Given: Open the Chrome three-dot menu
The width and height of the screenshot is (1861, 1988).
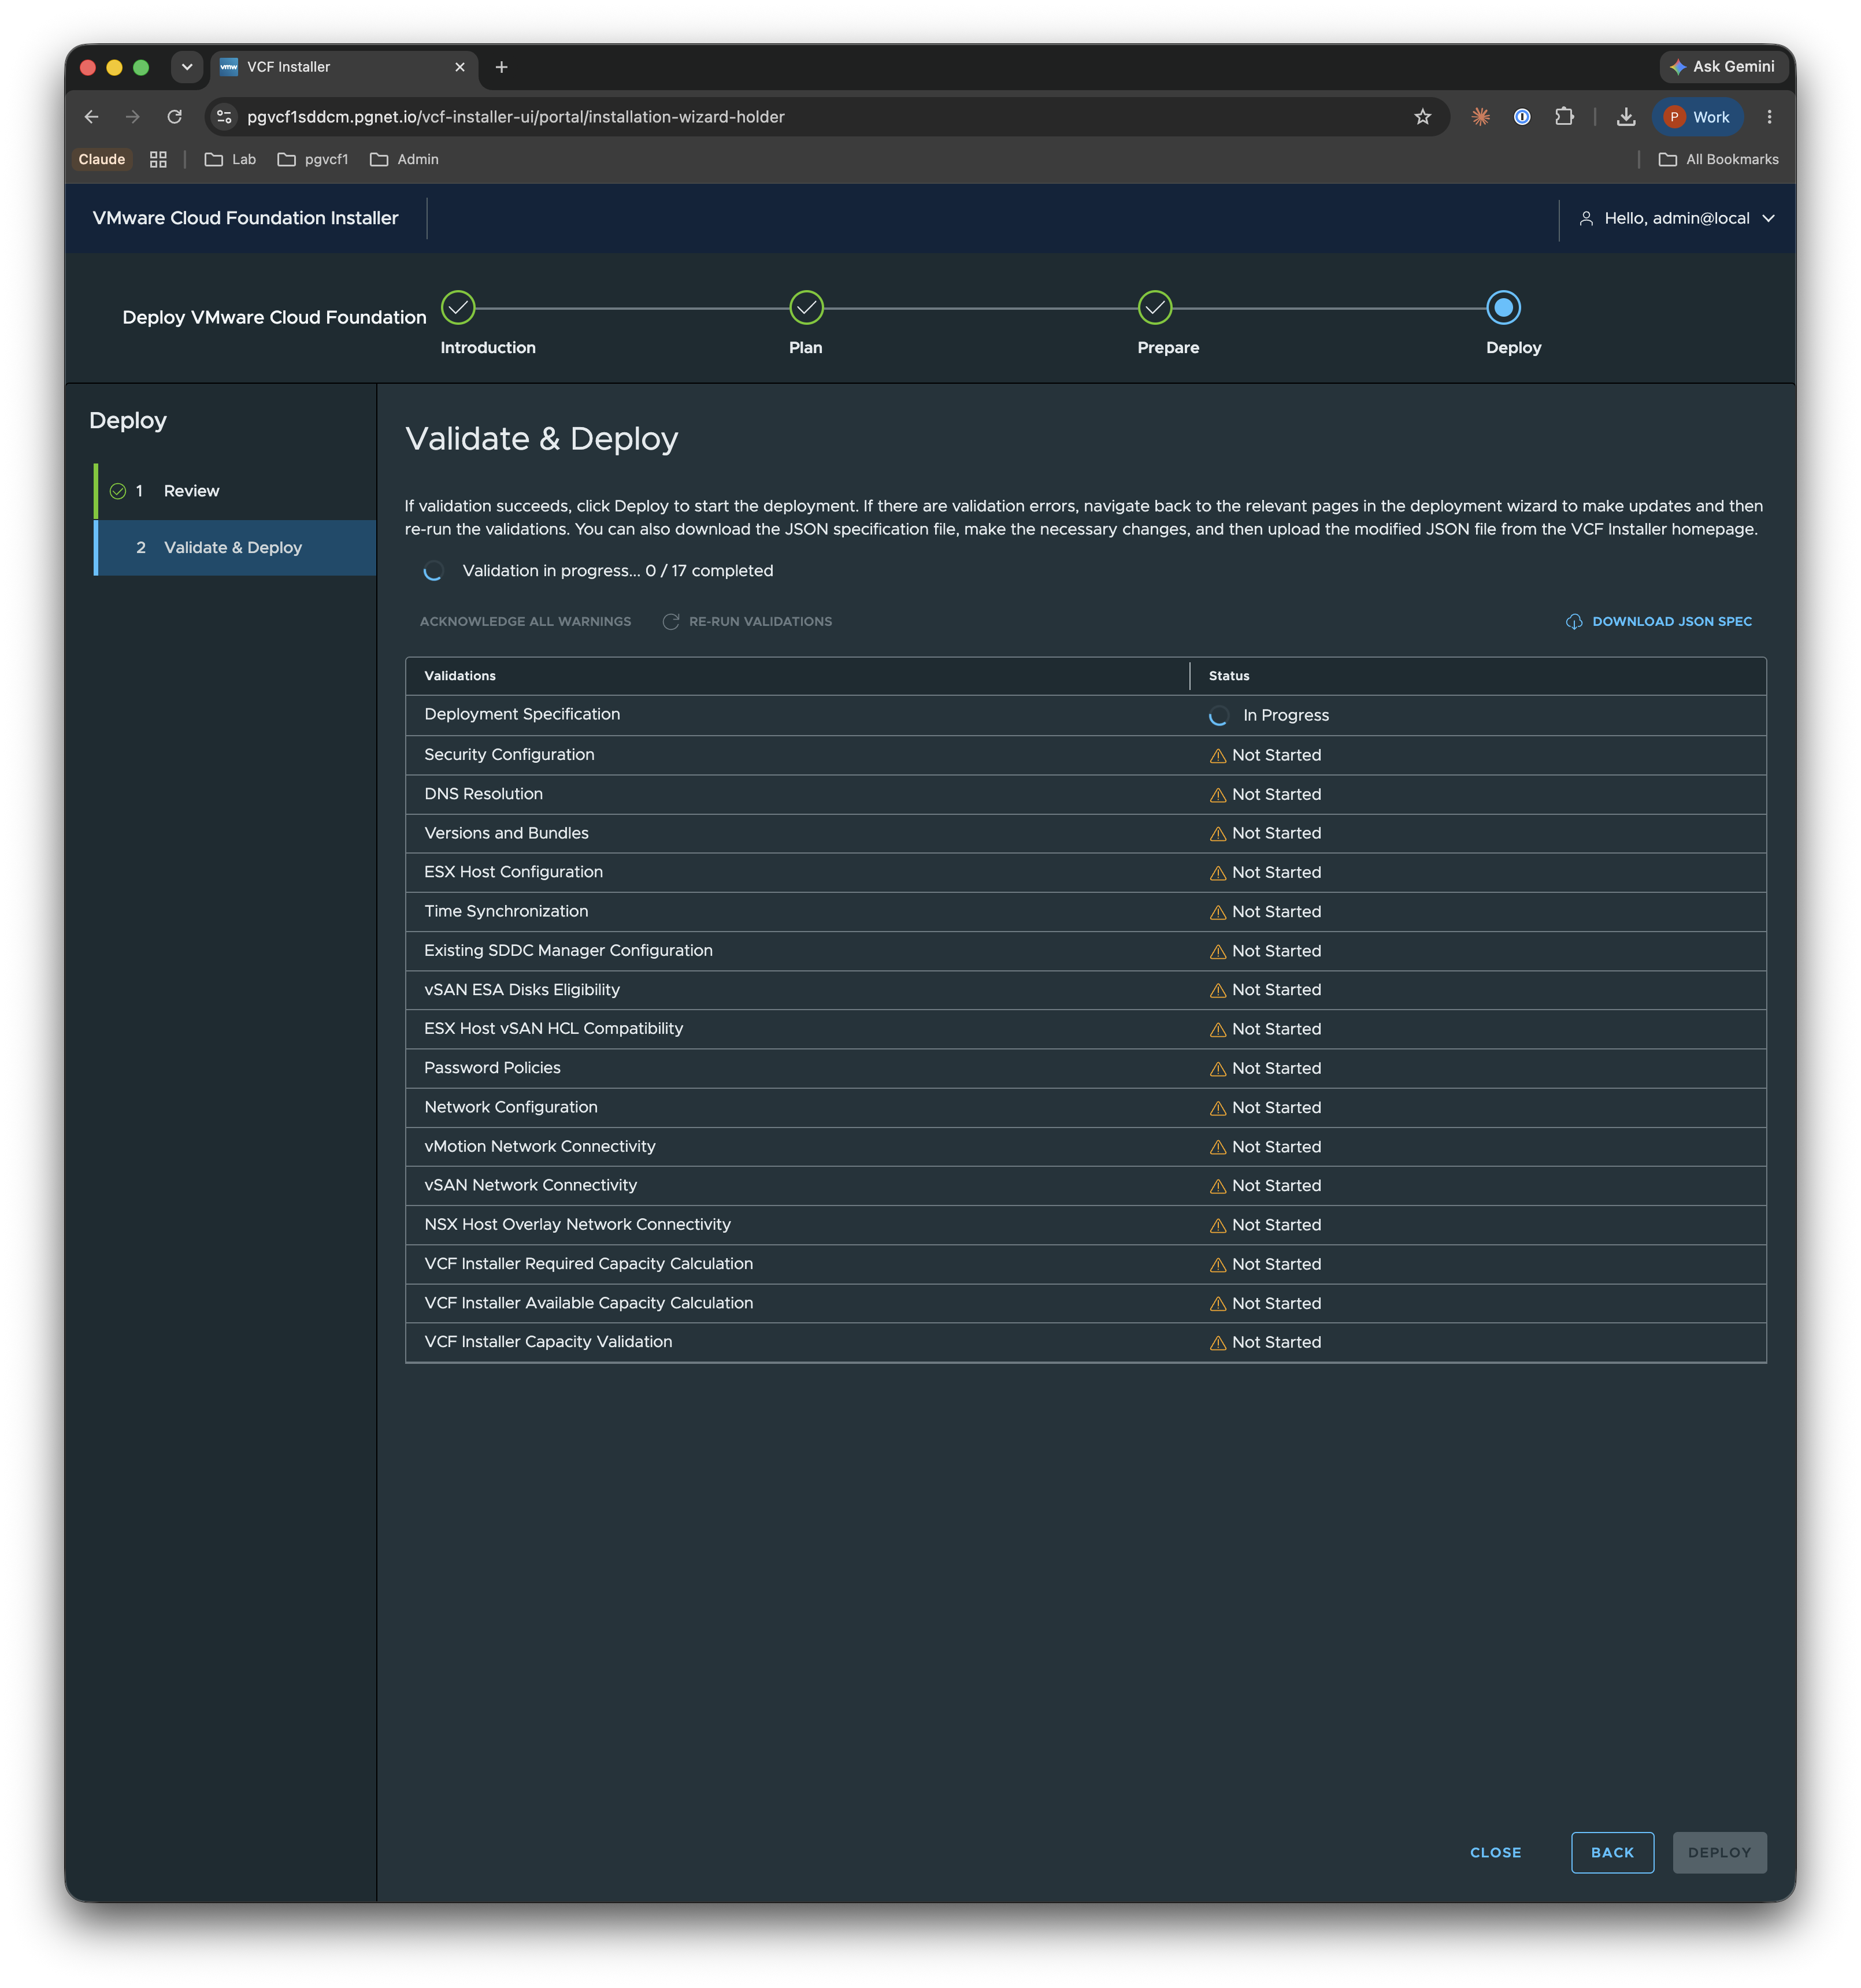Looking at the screenshot, I should pyautogui.click(x=1768, y=117).
